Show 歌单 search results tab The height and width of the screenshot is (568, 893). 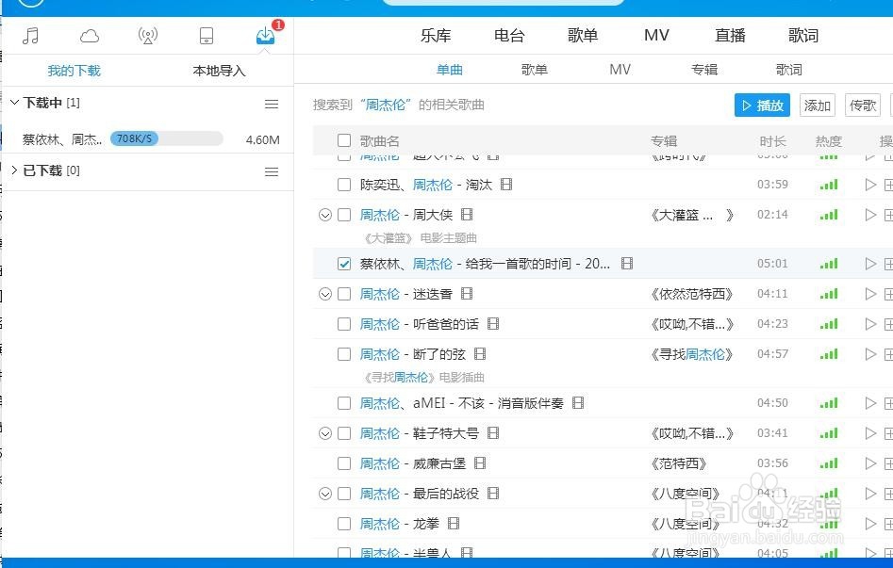coord(535,70)
